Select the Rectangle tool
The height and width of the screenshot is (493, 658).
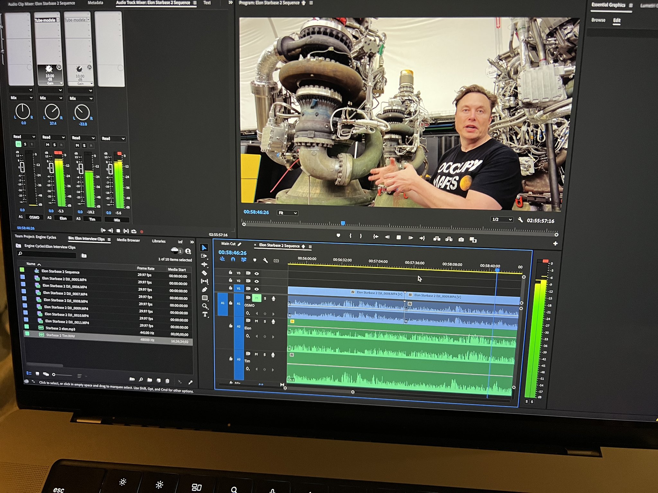[205, 298]
